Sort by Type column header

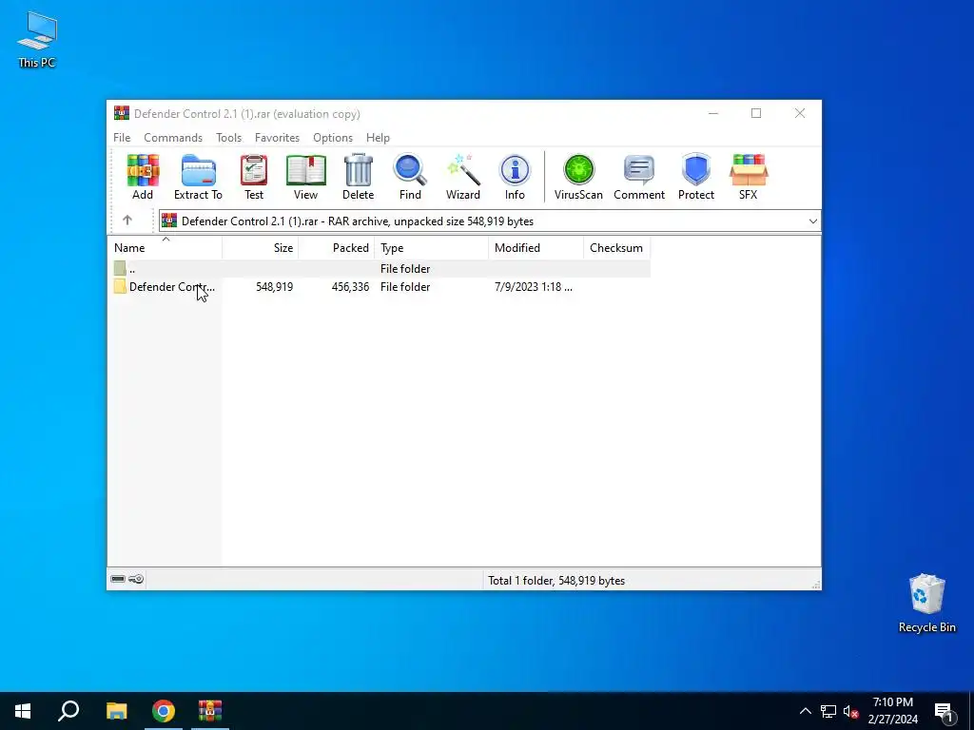[432, 248]
